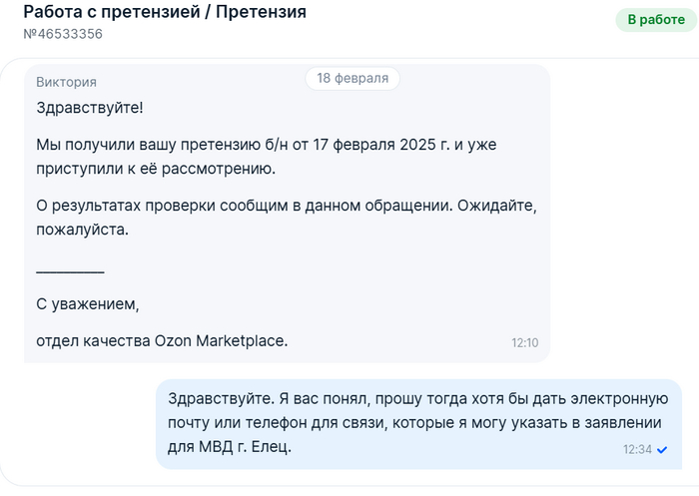This screenshot has height=496, width=699.
Task: Click the word "пожалуйста." in Viktoria's message
Action: point(83,230)
